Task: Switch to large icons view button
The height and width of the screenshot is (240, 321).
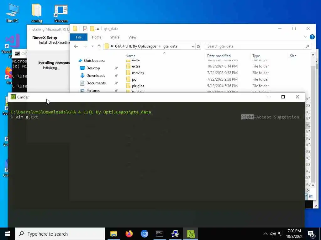Action: 311,197
